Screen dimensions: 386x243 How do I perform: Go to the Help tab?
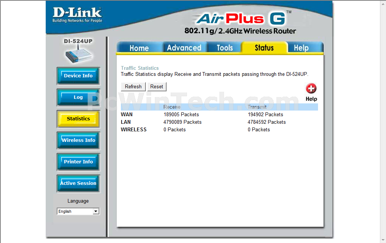[x=301, y=48]
